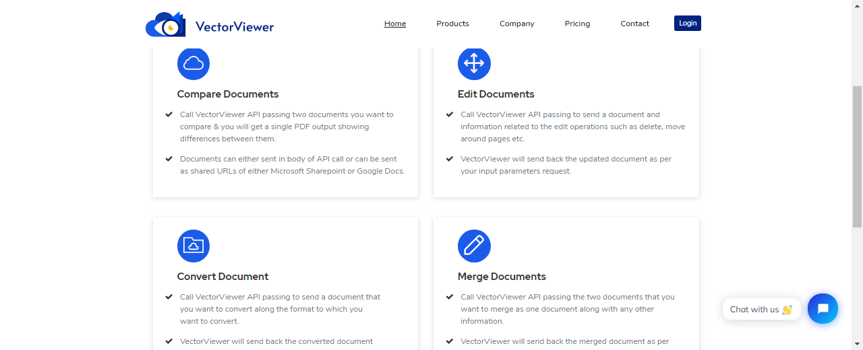Click the "Chat with us" label

tap(754, 310)
